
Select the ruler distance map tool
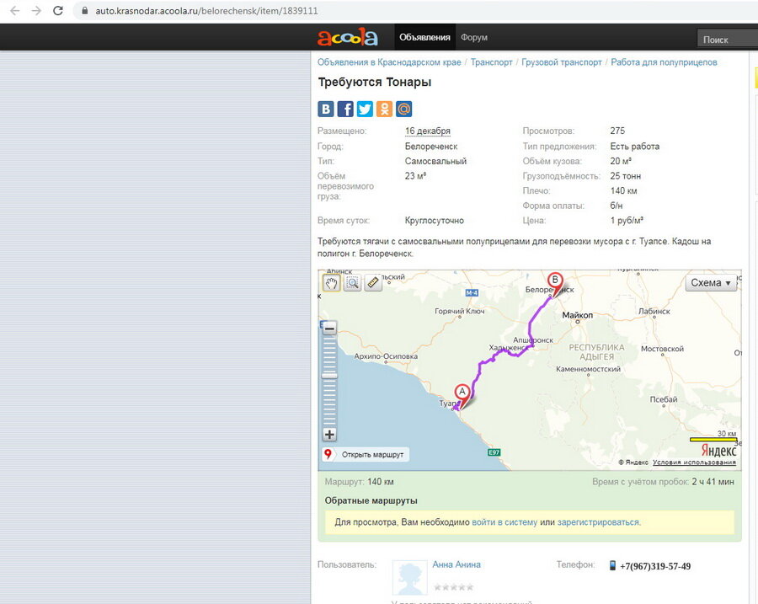373,282
